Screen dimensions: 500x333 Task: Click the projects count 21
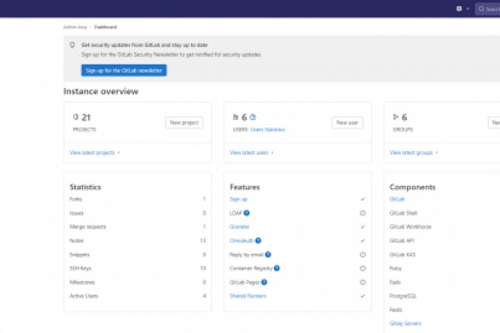tap(86, 117)
